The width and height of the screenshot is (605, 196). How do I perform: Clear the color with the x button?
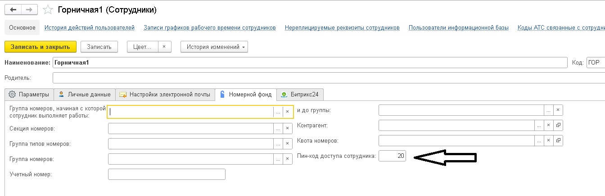pyautogui.click(x=165, y=47)
